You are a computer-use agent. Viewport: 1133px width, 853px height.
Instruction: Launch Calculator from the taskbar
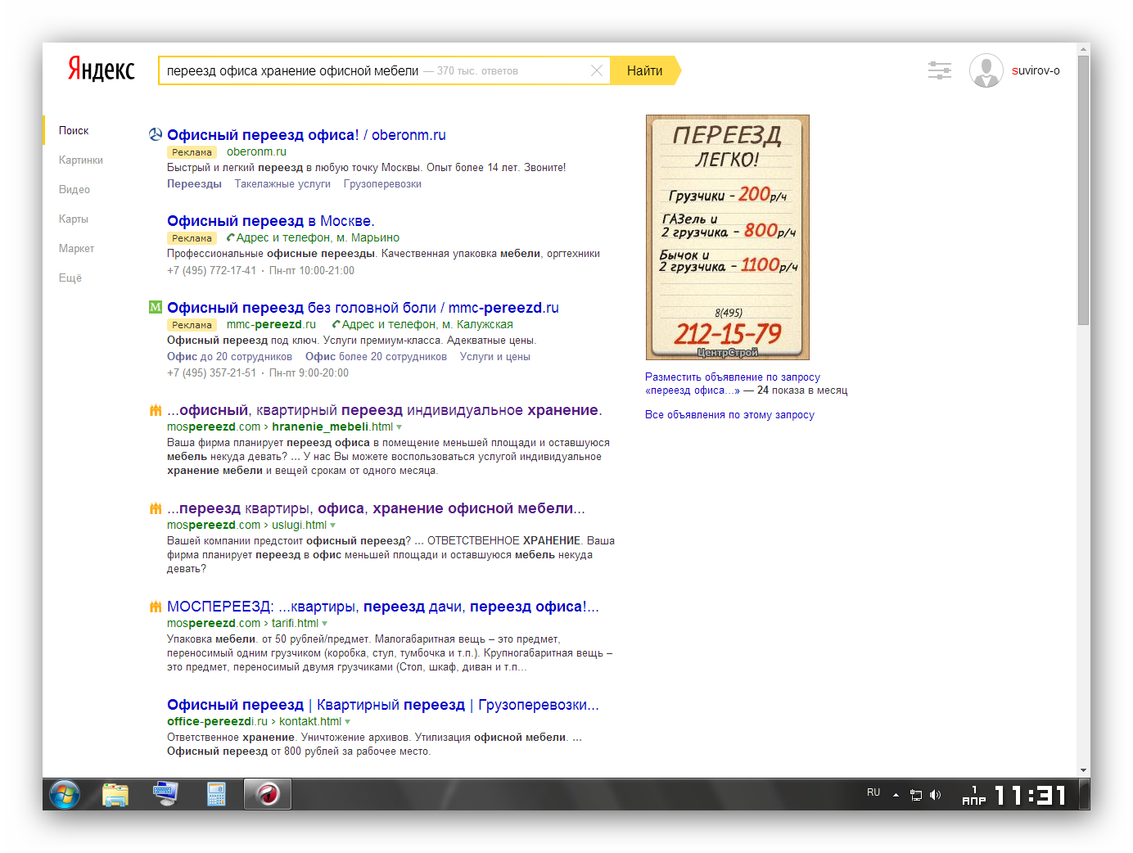tap(216, 794)
